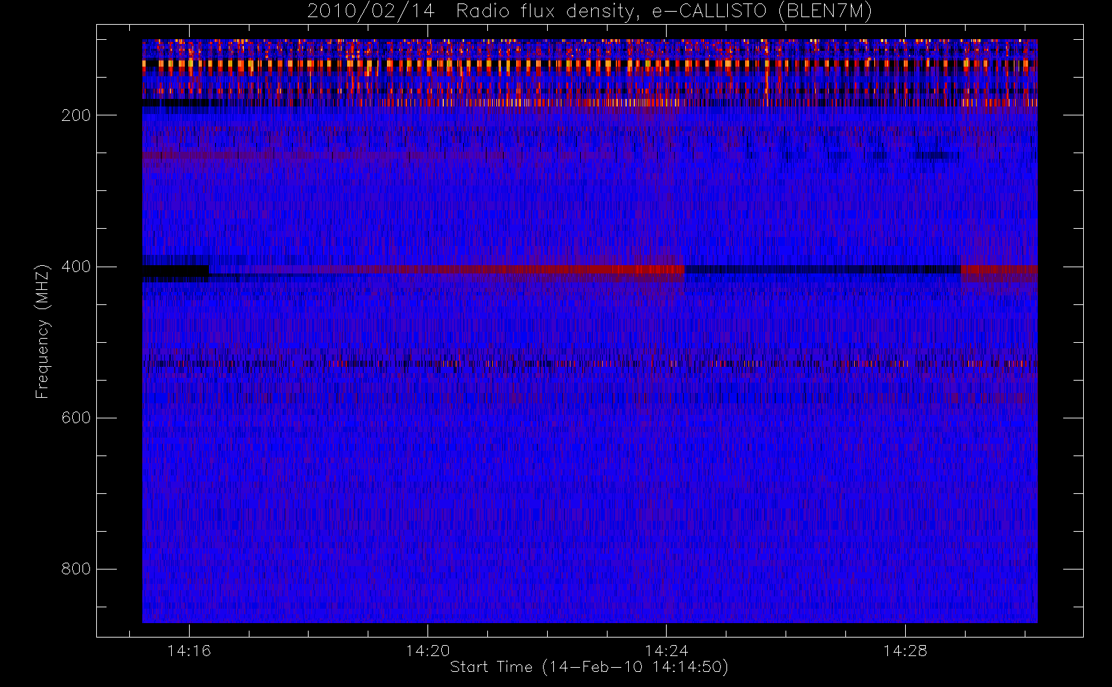Click the 14:20 time tick label
This screenshot has width=1112, height=687.
tap(427, 651)
